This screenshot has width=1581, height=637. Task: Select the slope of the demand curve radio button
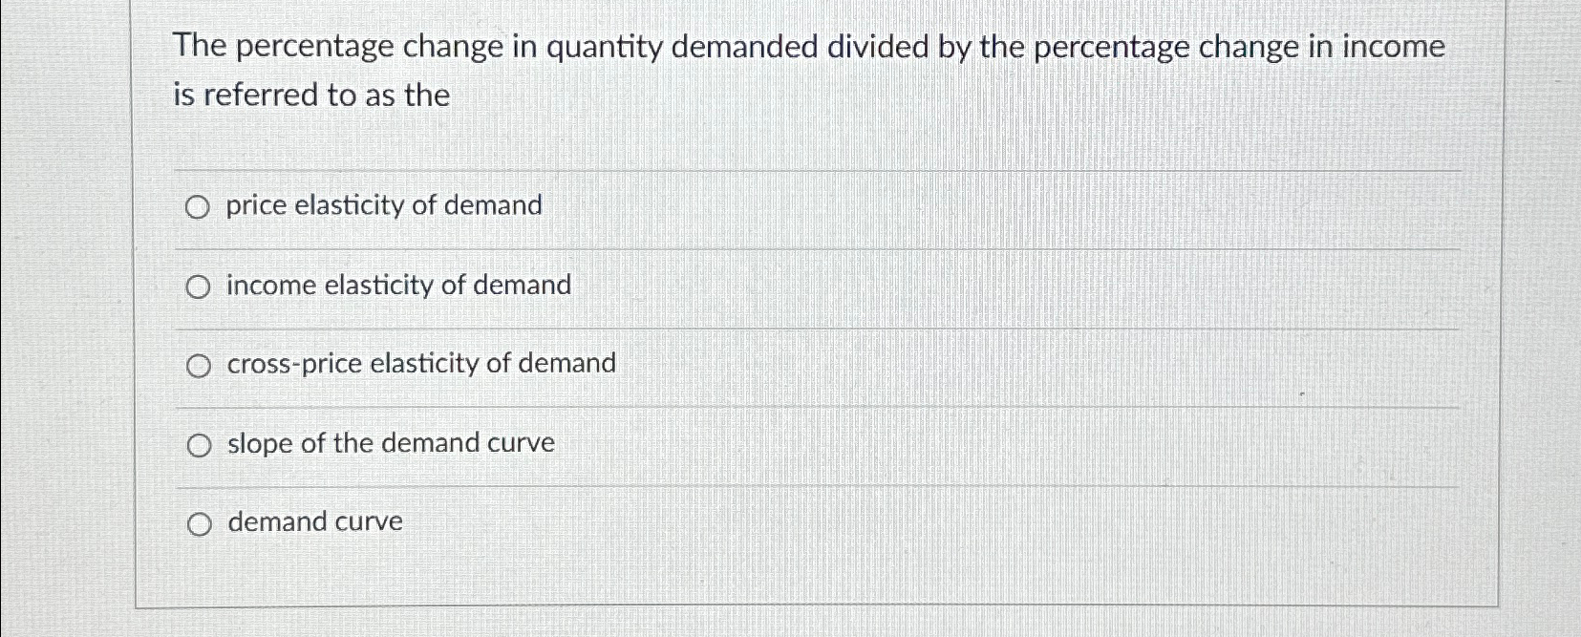click(200, 443)
